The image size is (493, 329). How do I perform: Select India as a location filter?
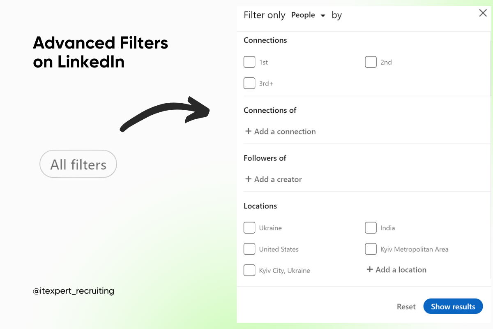pyautogui.click(x=371, y=227)
